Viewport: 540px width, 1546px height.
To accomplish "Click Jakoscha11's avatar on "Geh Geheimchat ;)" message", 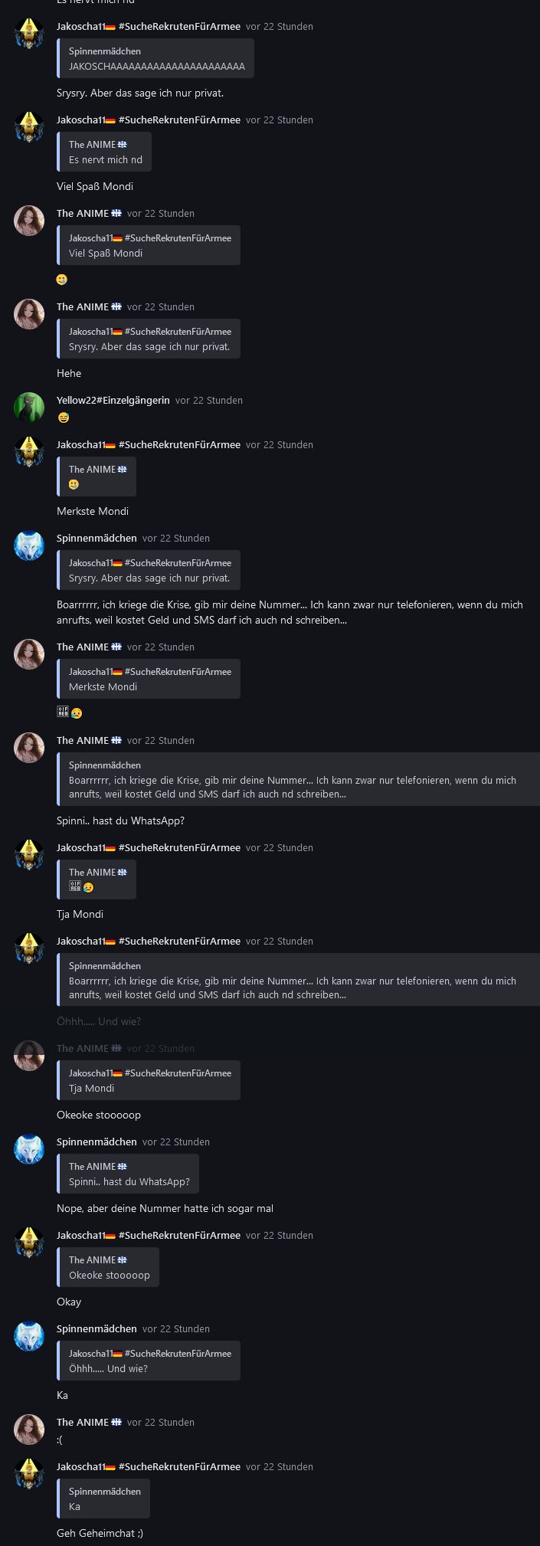I will [29, 1473].
